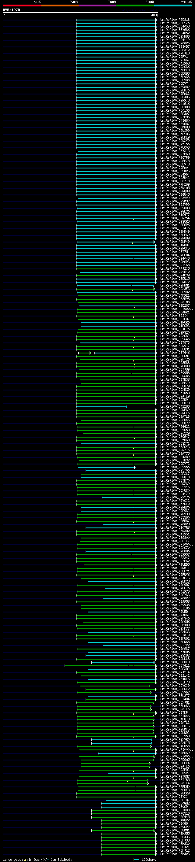Open hit UniRef100_O04053
The height and width of the screenshot is (862, 195).
[175, 26]
